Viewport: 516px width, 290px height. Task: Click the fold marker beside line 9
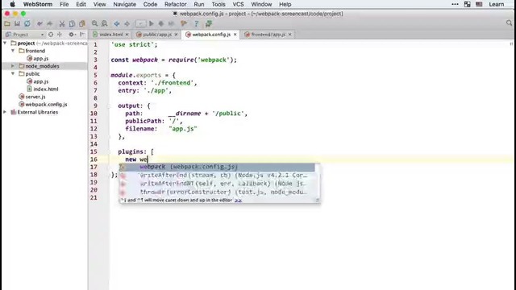[x=109, y=106]
